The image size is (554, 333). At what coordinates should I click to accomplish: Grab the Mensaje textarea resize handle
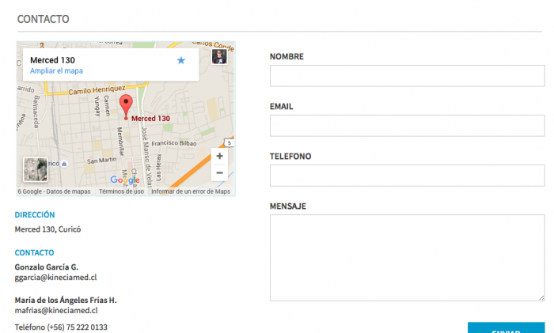pyautogui.click(x=541, y=297)
